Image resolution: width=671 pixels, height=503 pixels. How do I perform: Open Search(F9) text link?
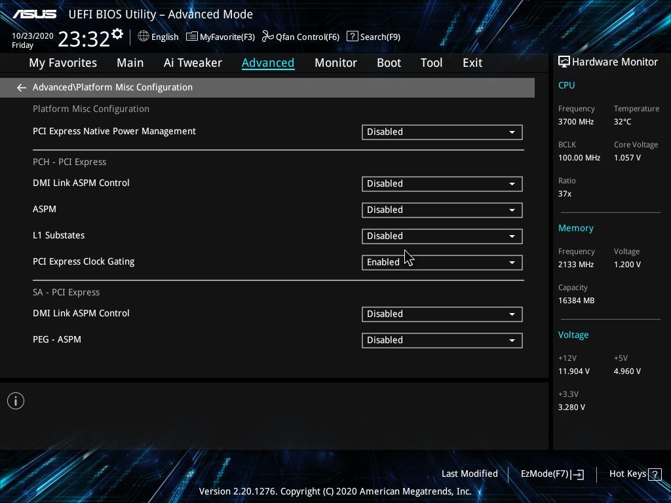380,37
